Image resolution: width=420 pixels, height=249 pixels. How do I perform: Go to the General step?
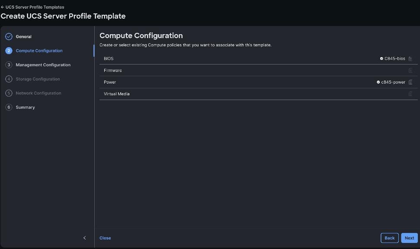pos(23,37)
